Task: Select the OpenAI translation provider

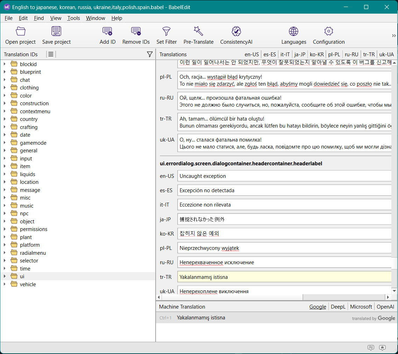Action: click(385, 306)
